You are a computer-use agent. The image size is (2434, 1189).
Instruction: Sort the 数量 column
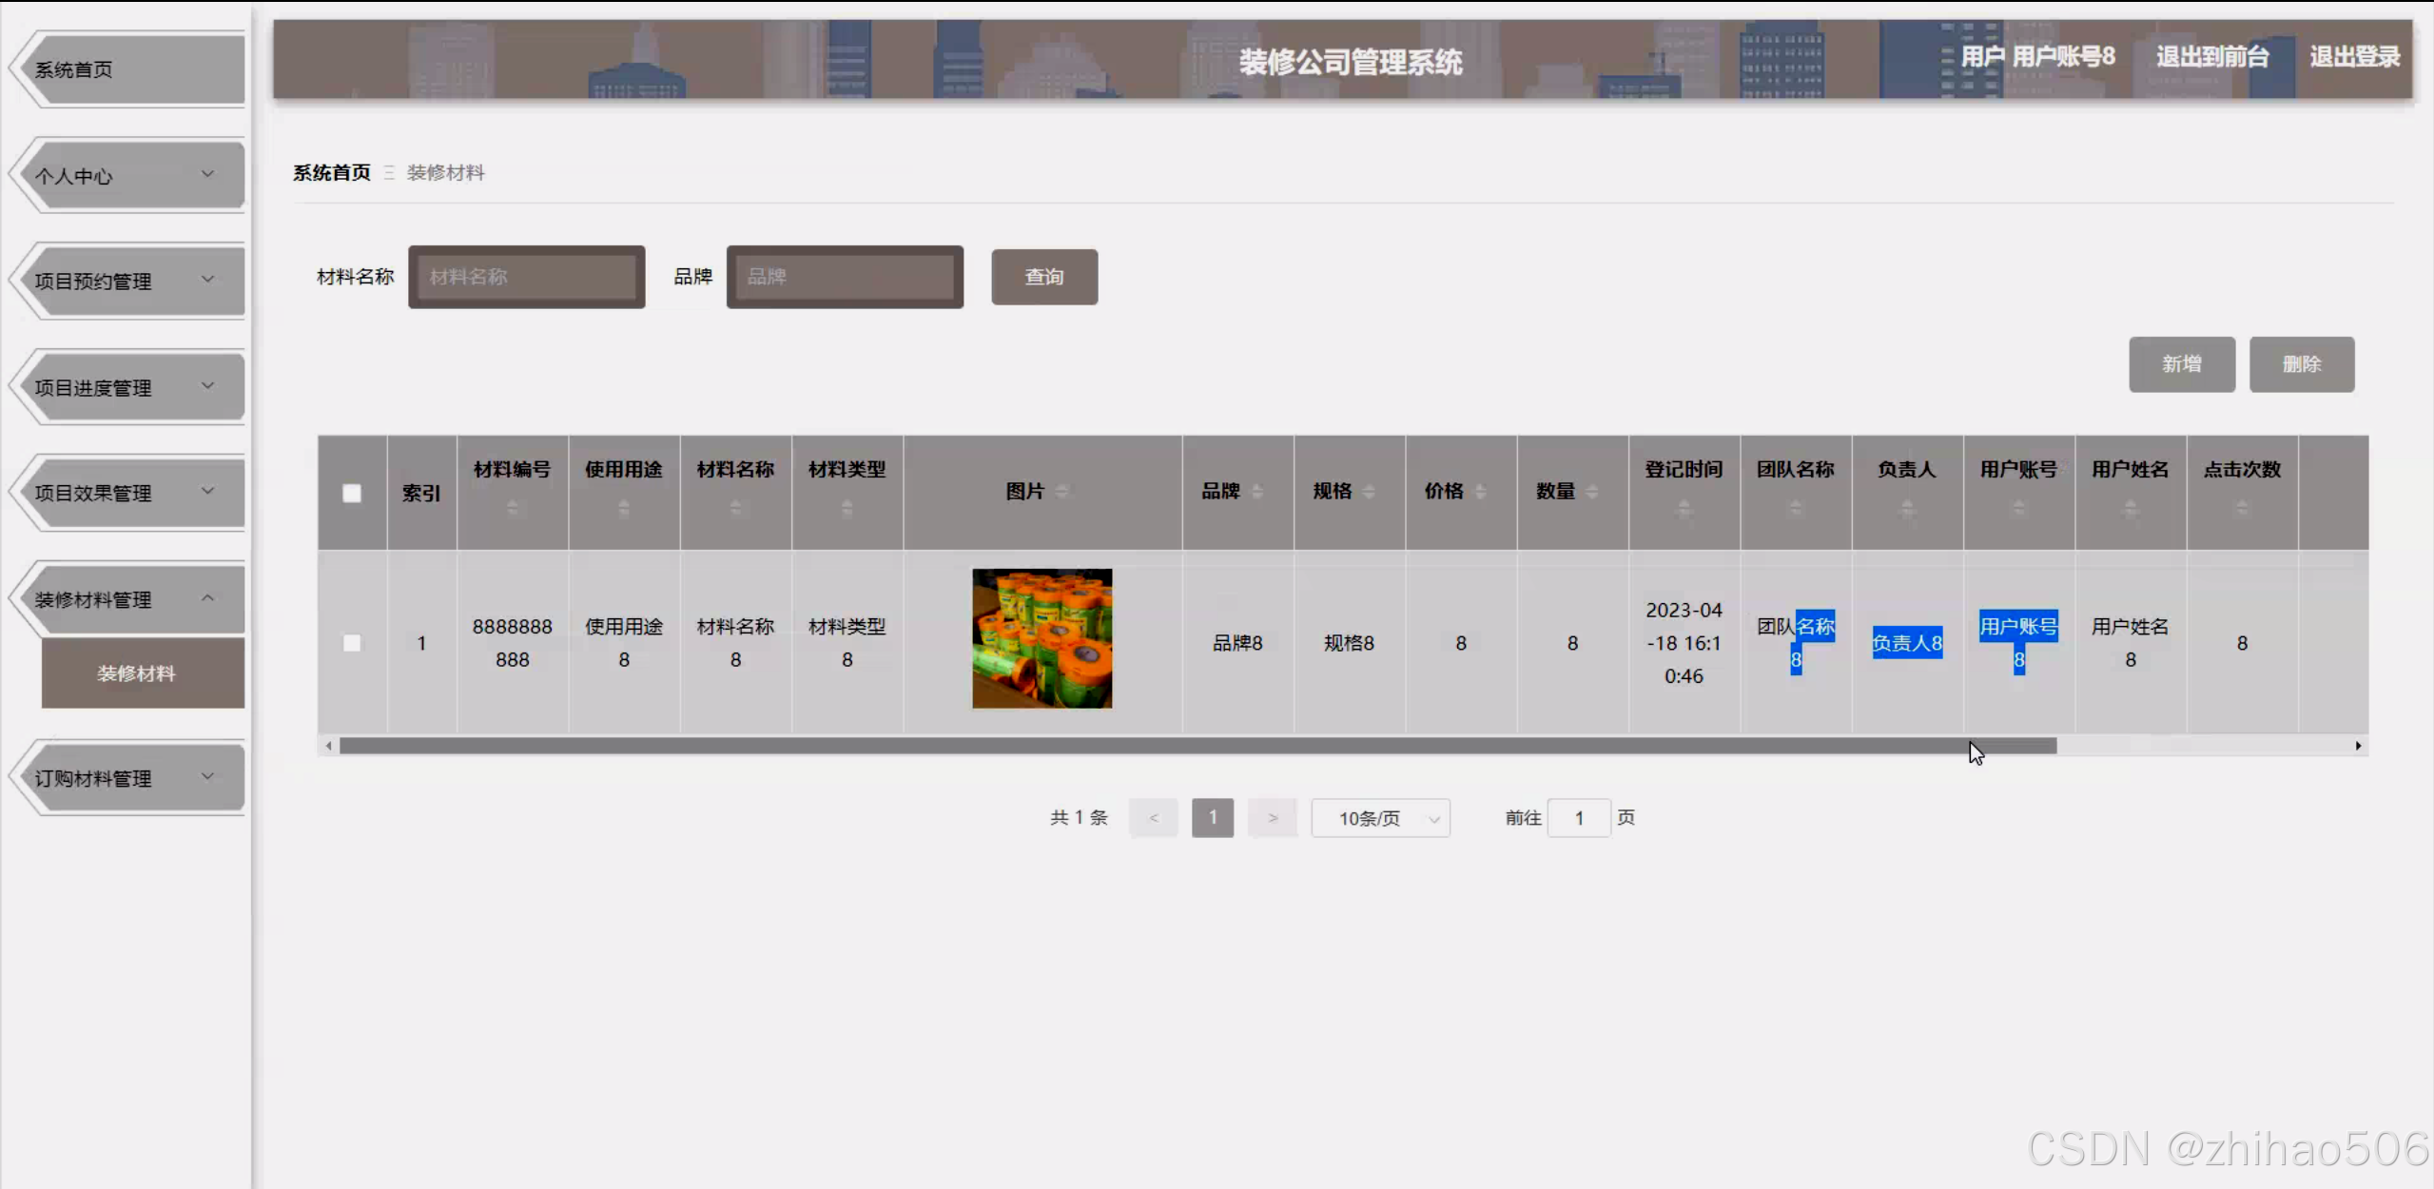pos(1591,490)
